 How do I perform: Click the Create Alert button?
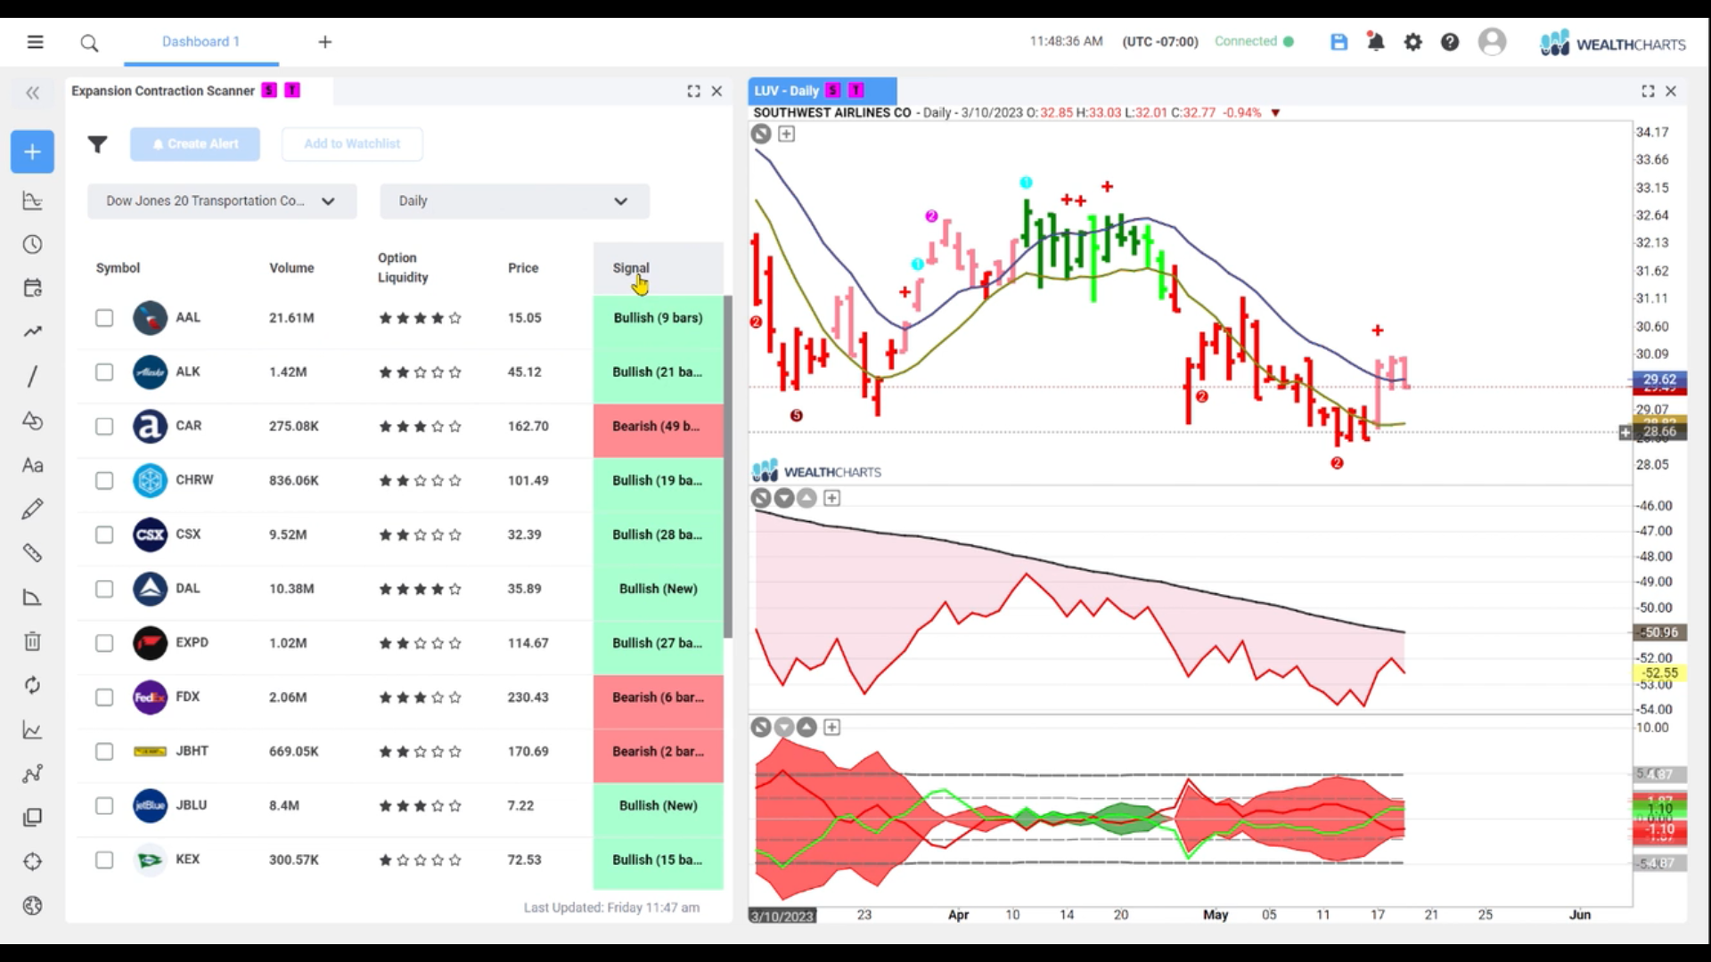coord(195,144)
